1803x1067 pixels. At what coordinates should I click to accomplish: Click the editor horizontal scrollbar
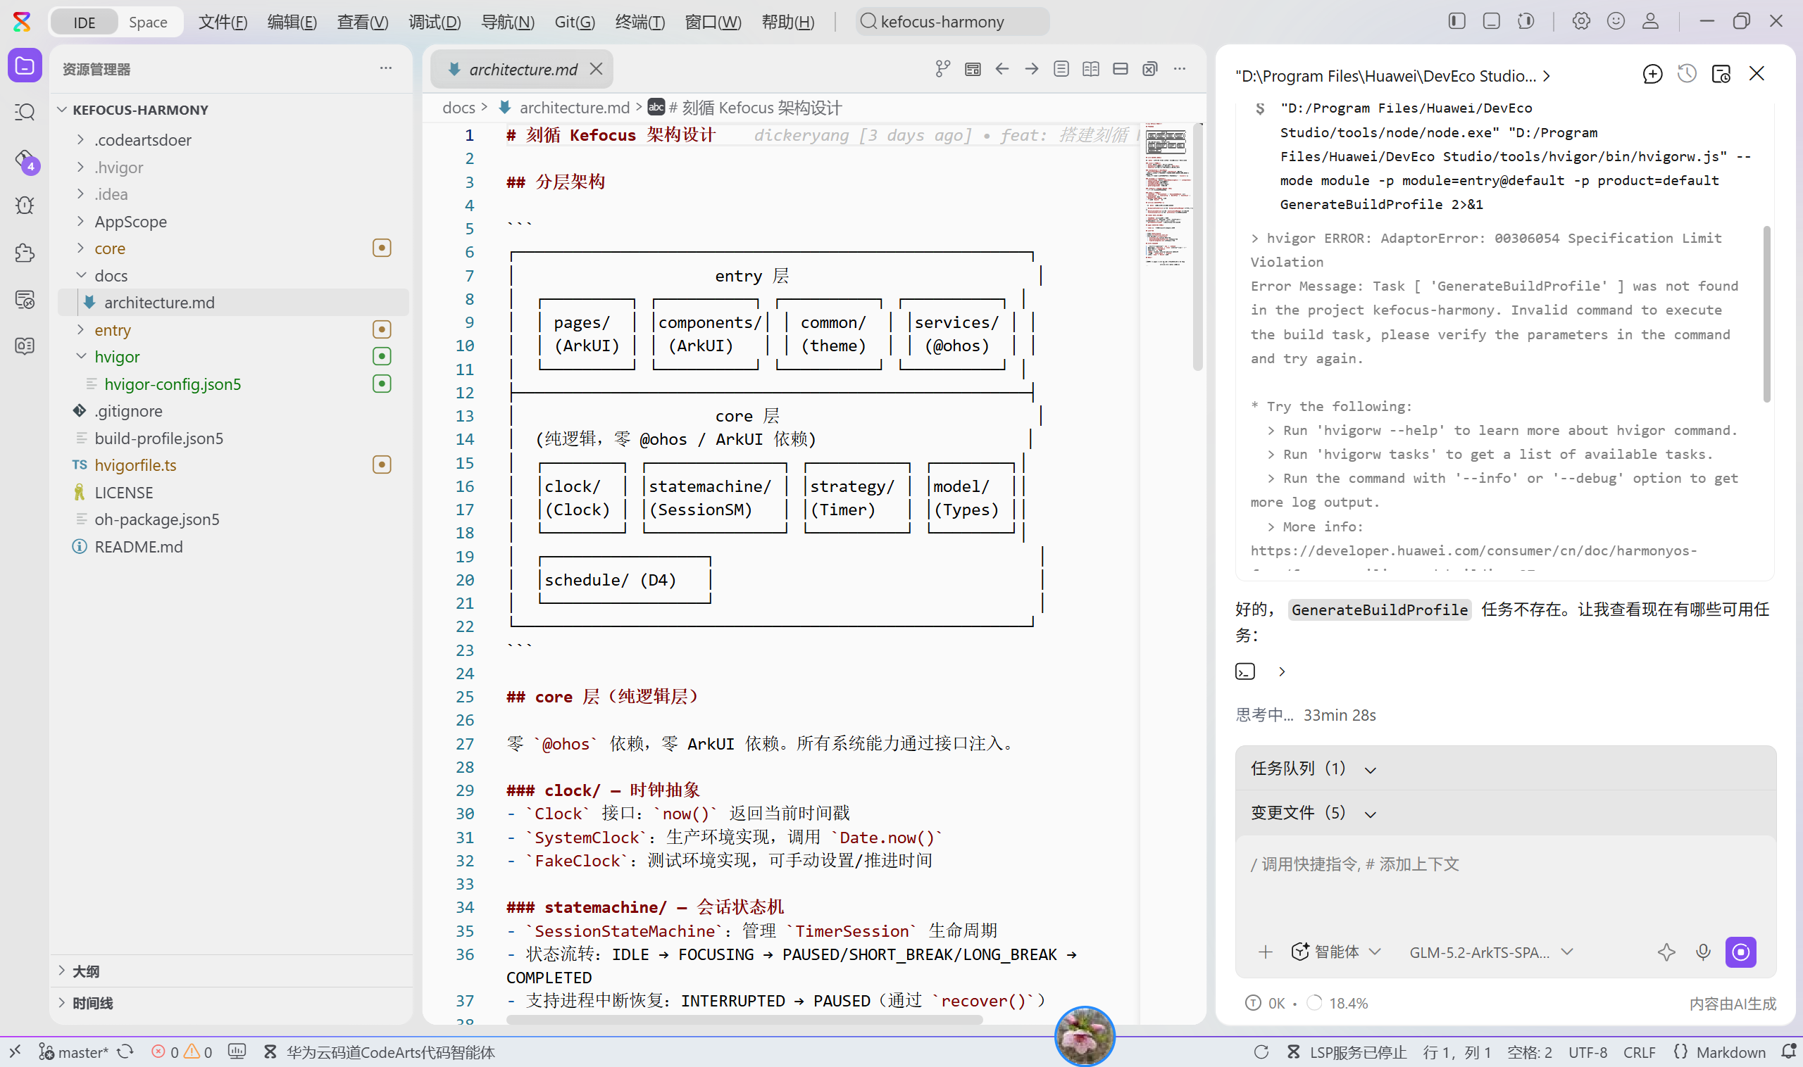(744, 1020)
